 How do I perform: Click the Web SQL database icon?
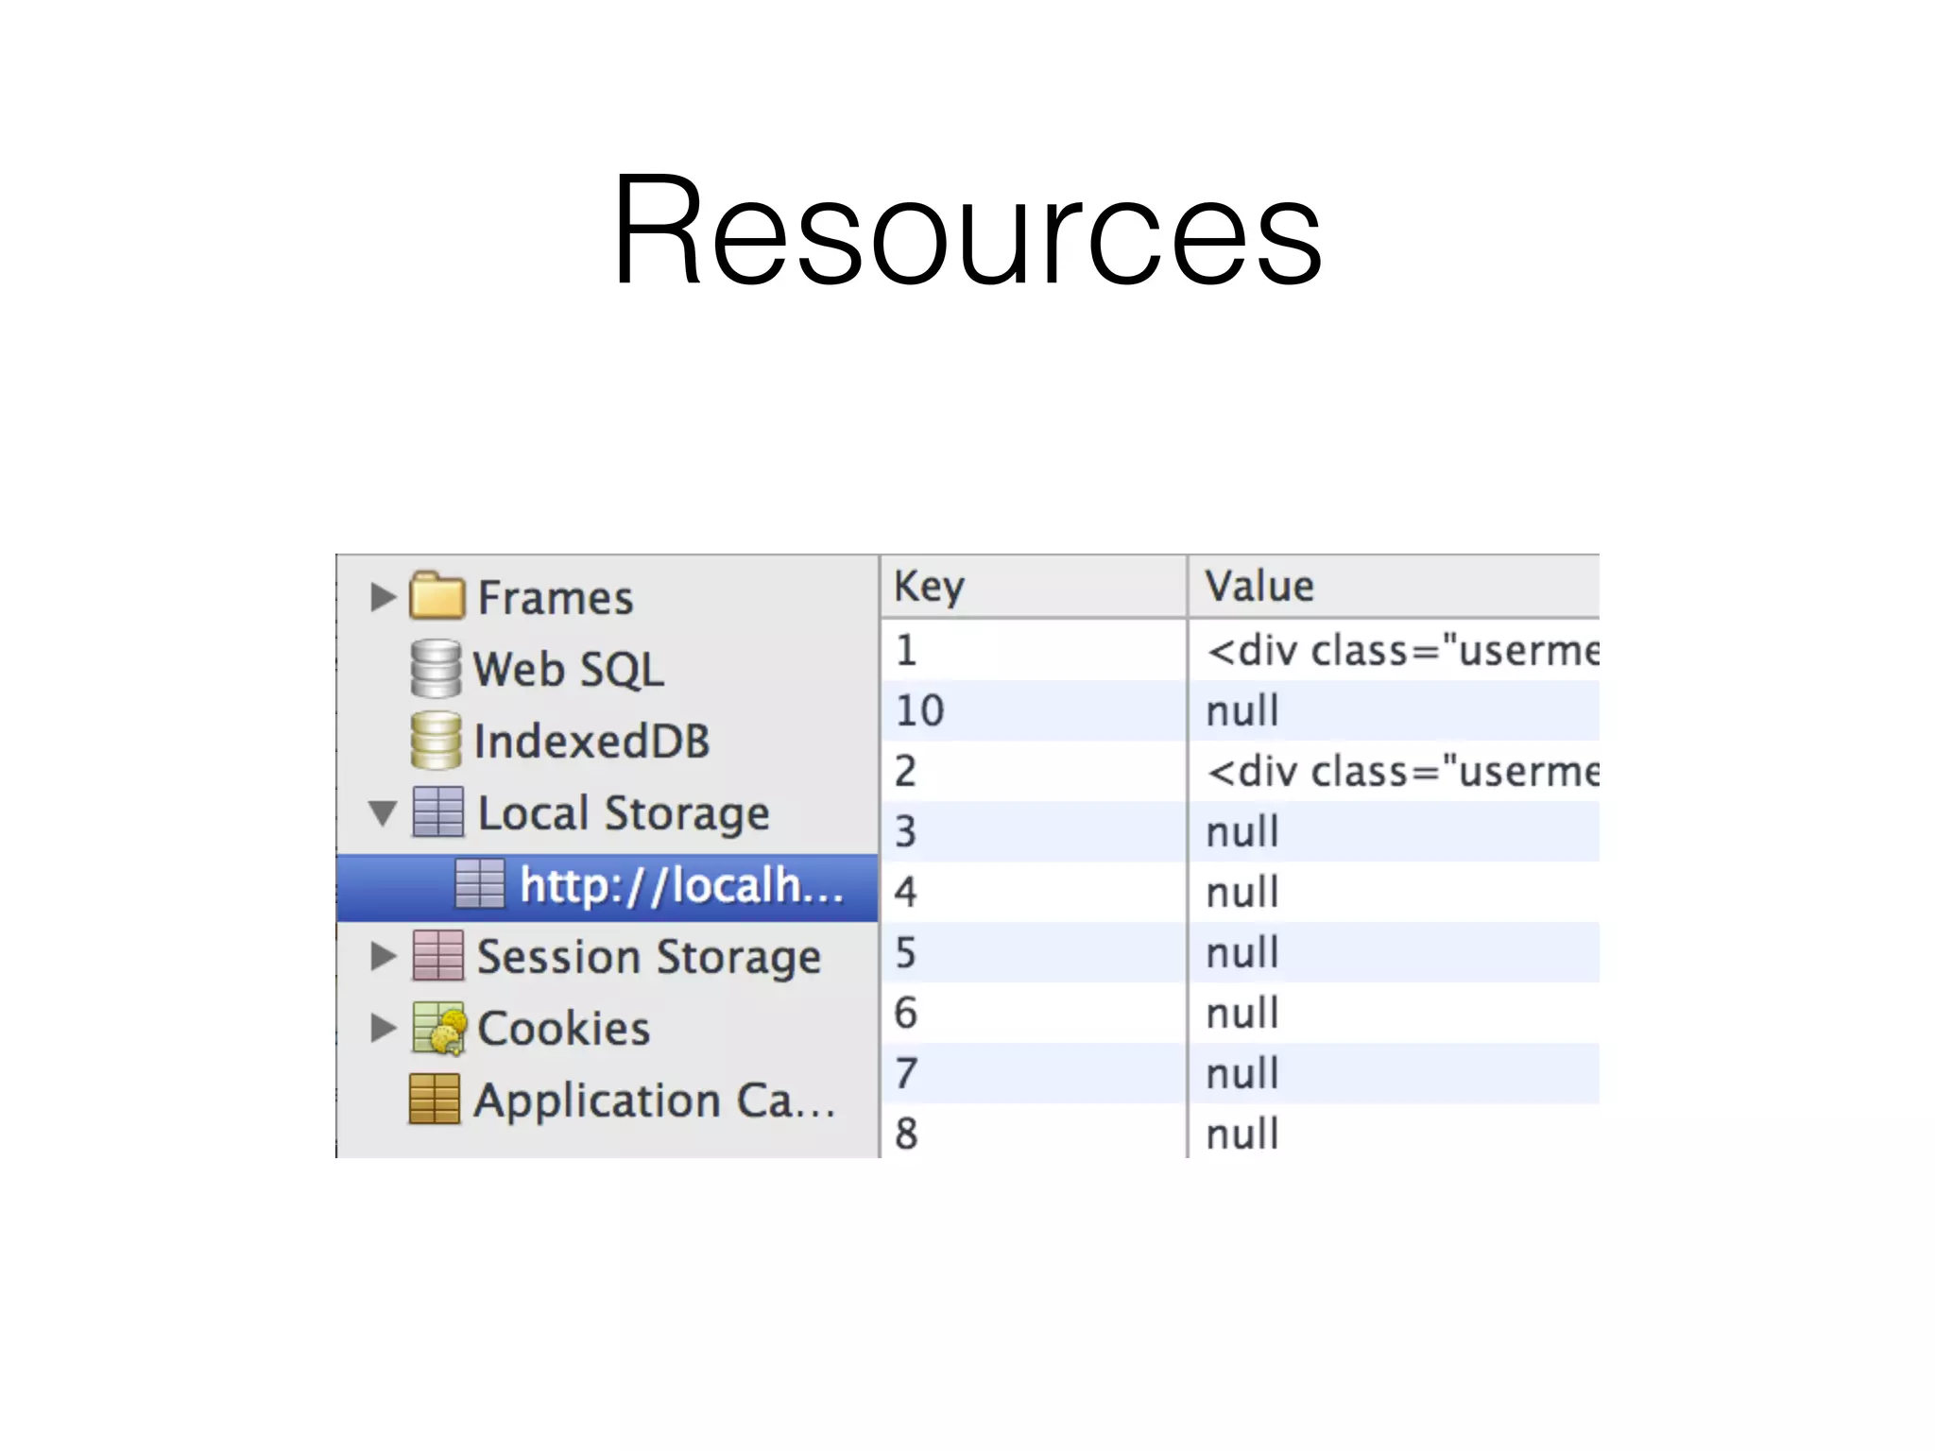coord(436,669)
